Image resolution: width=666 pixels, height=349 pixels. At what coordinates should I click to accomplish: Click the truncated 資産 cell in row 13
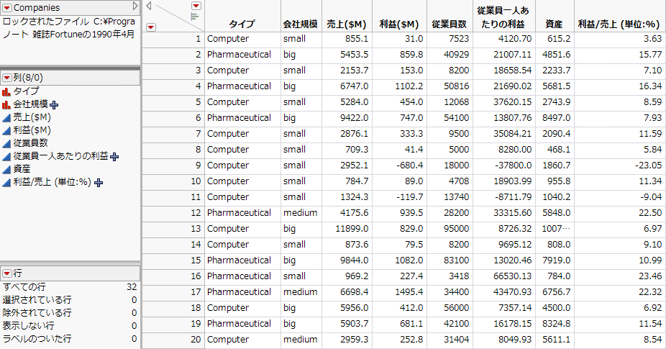(555, 229)
